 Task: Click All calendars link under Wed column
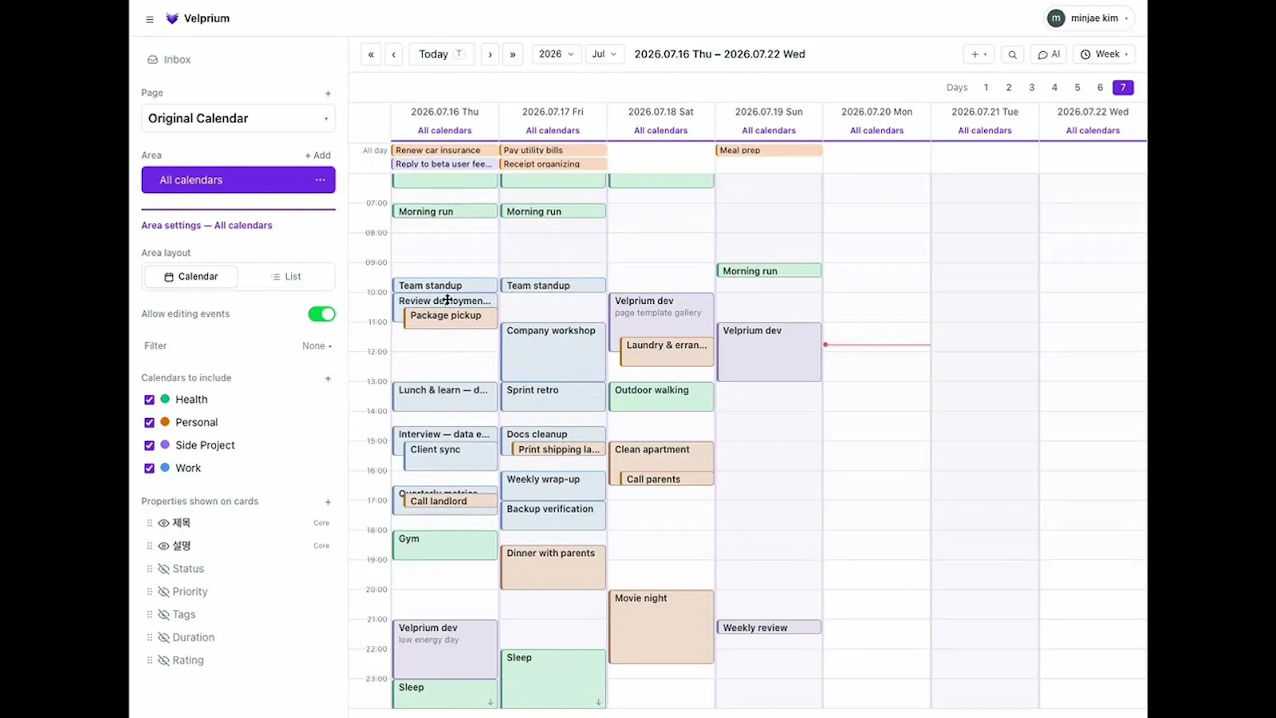[1093, 131]
